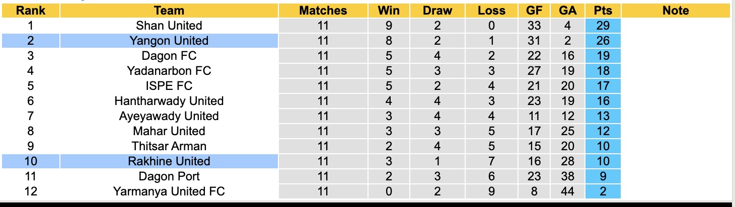The width and height of the screenshot is (735, 207).
Task: Open the Shan United team link
Action: [169, 26]
